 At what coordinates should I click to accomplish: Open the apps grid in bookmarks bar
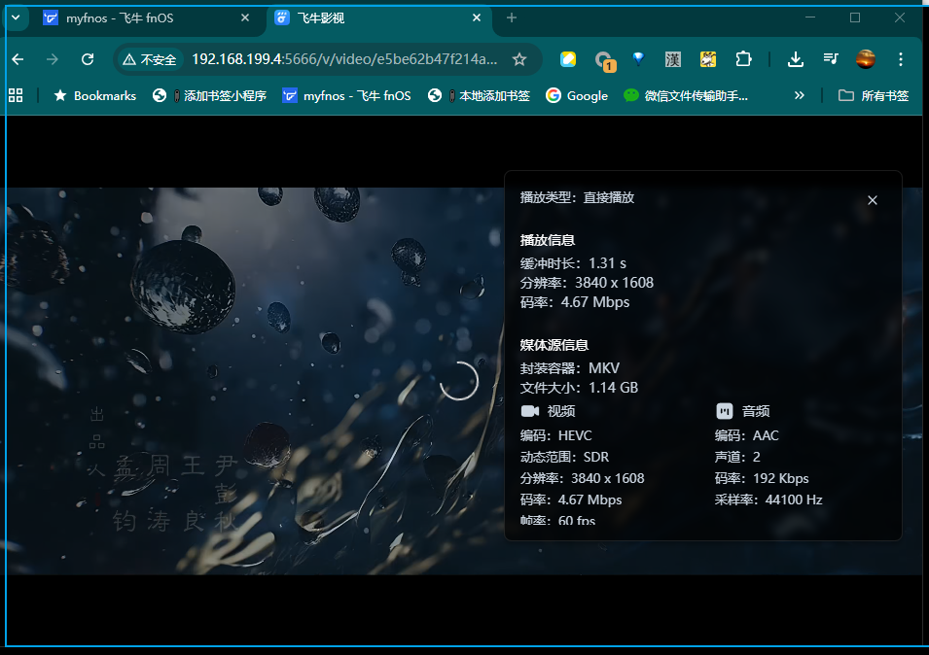tap(16, 95)
